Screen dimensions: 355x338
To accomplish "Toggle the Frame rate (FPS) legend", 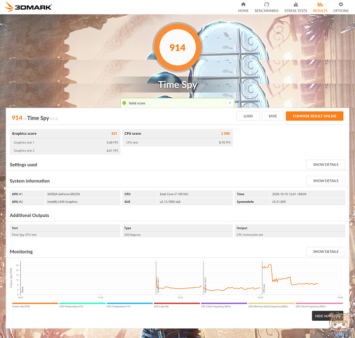I will (x=35, y=305).
